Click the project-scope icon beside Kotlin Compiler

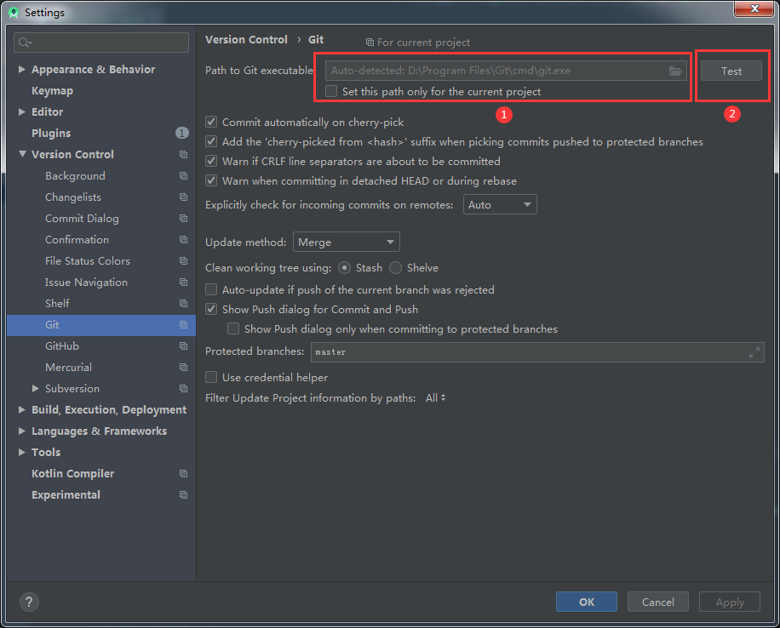click(x=183, y=473)
